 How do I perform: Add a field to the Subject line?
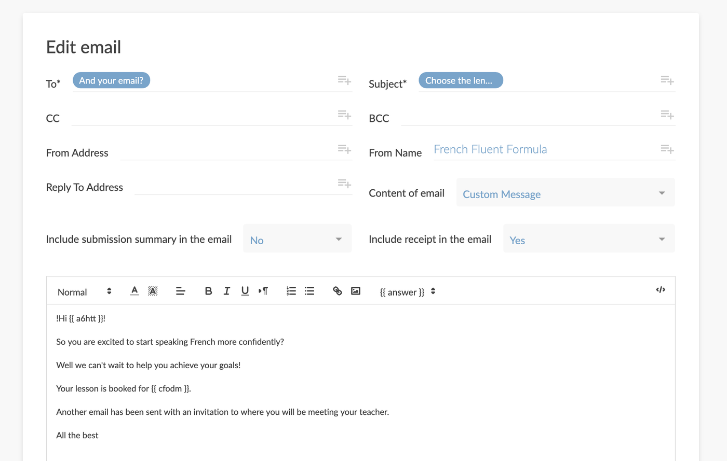667,80
